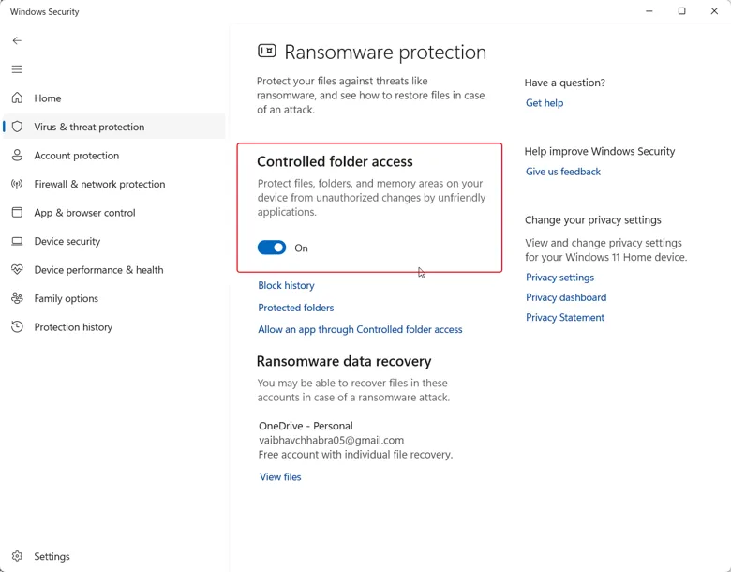Click the Family options people icon
Viewport: 731px width, 572px height.
pos(17,298)
